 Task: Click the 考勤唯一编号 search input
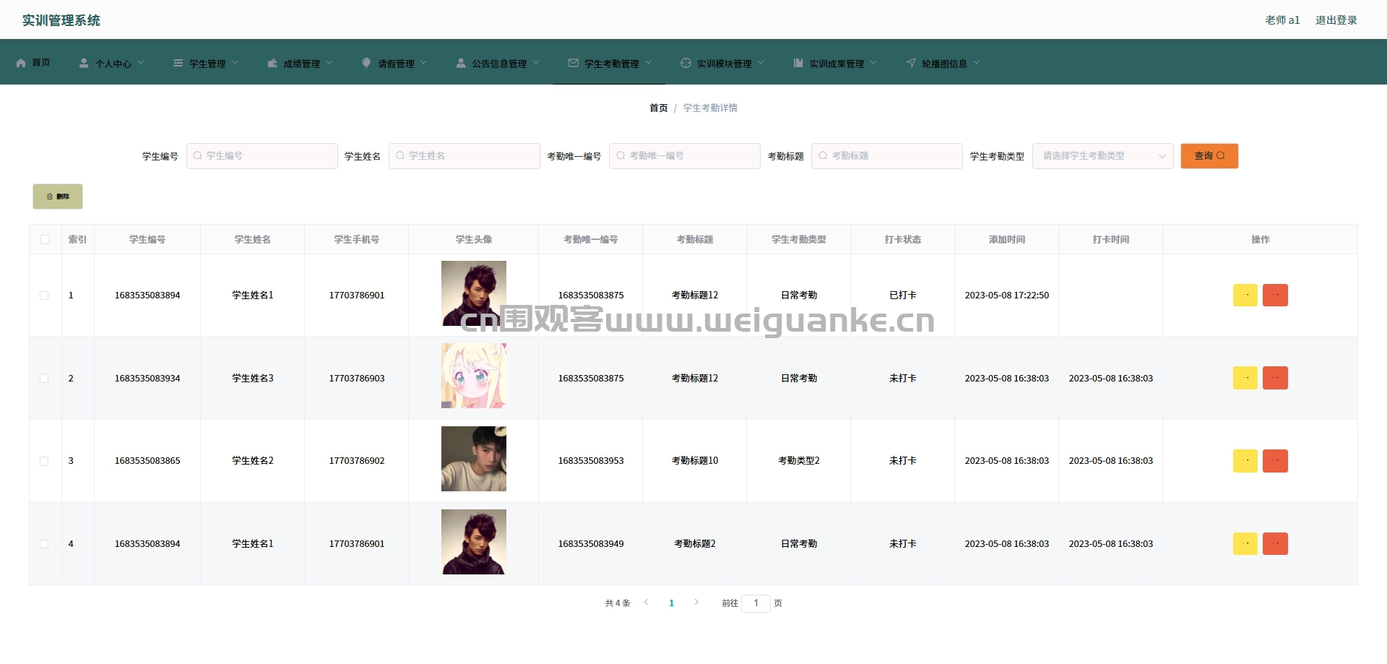(684, 156)
